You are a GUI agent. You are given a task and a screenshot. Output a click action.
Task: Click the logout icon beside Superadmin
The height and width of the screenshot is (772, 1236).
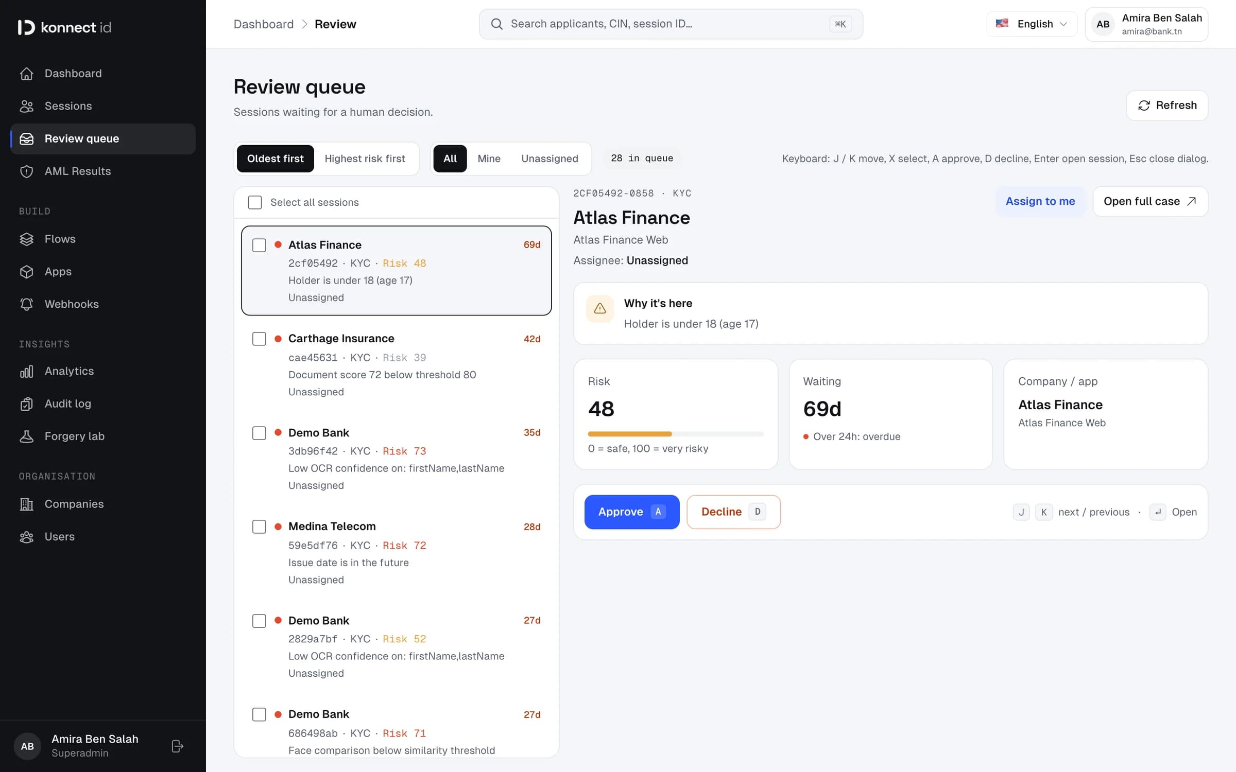(177, 746)
